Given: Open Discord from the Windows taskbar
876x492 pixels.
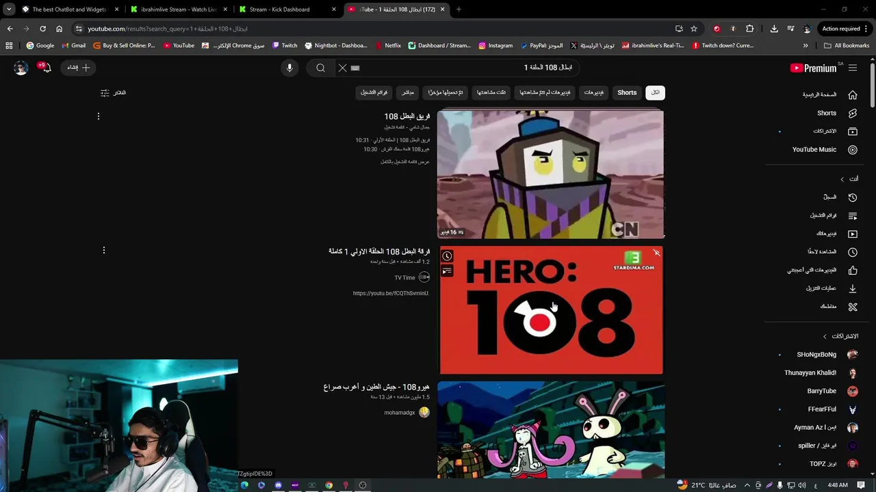Looking at the screenshot, I should pyautogui.click(x=278, y=485).
